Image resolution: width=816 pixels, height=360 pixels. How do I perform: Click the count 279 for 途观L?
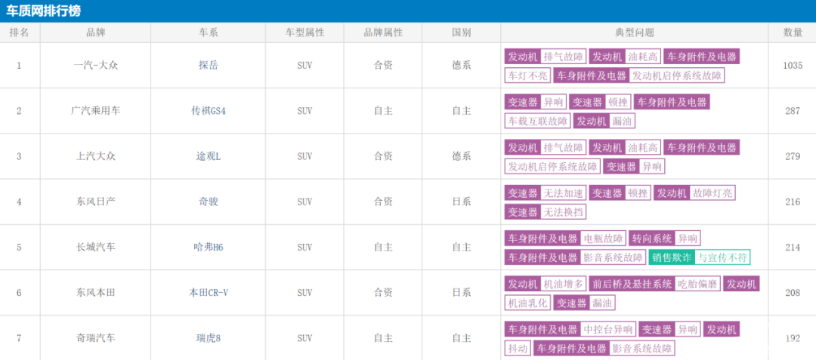click(793, 156)
